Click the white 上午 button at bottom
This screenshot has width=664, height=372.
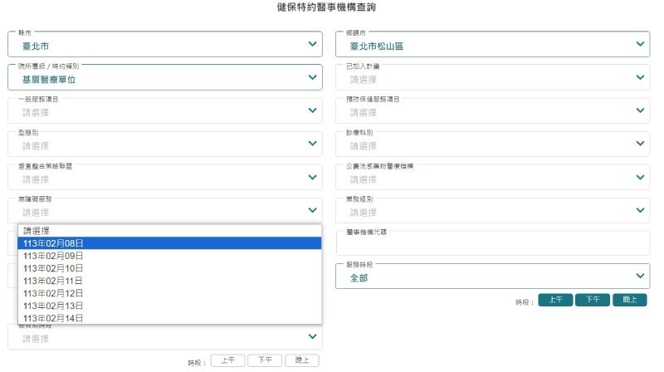227,360
